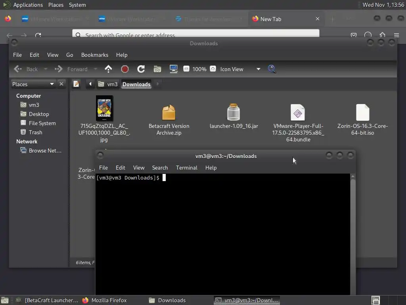The image size is (406, 305).
Task: Open Applications menu in top panel
Action: [x=28, y=5]
